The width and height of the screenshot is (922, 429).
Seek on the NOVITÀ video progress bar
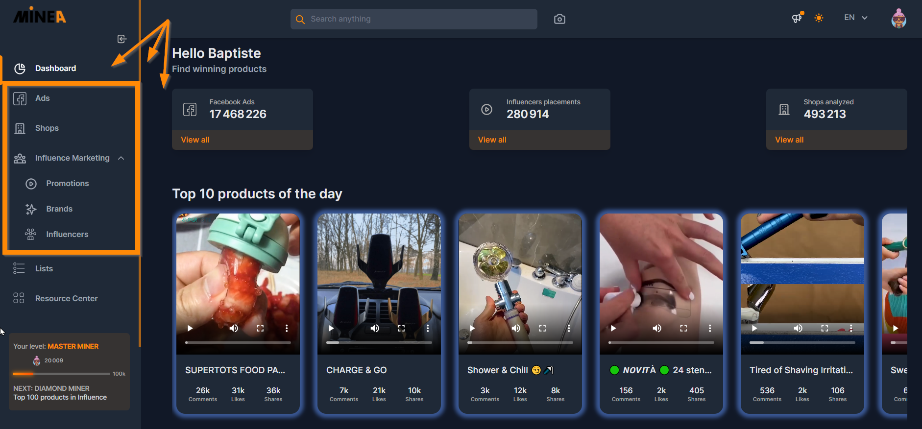coord(661,343)
